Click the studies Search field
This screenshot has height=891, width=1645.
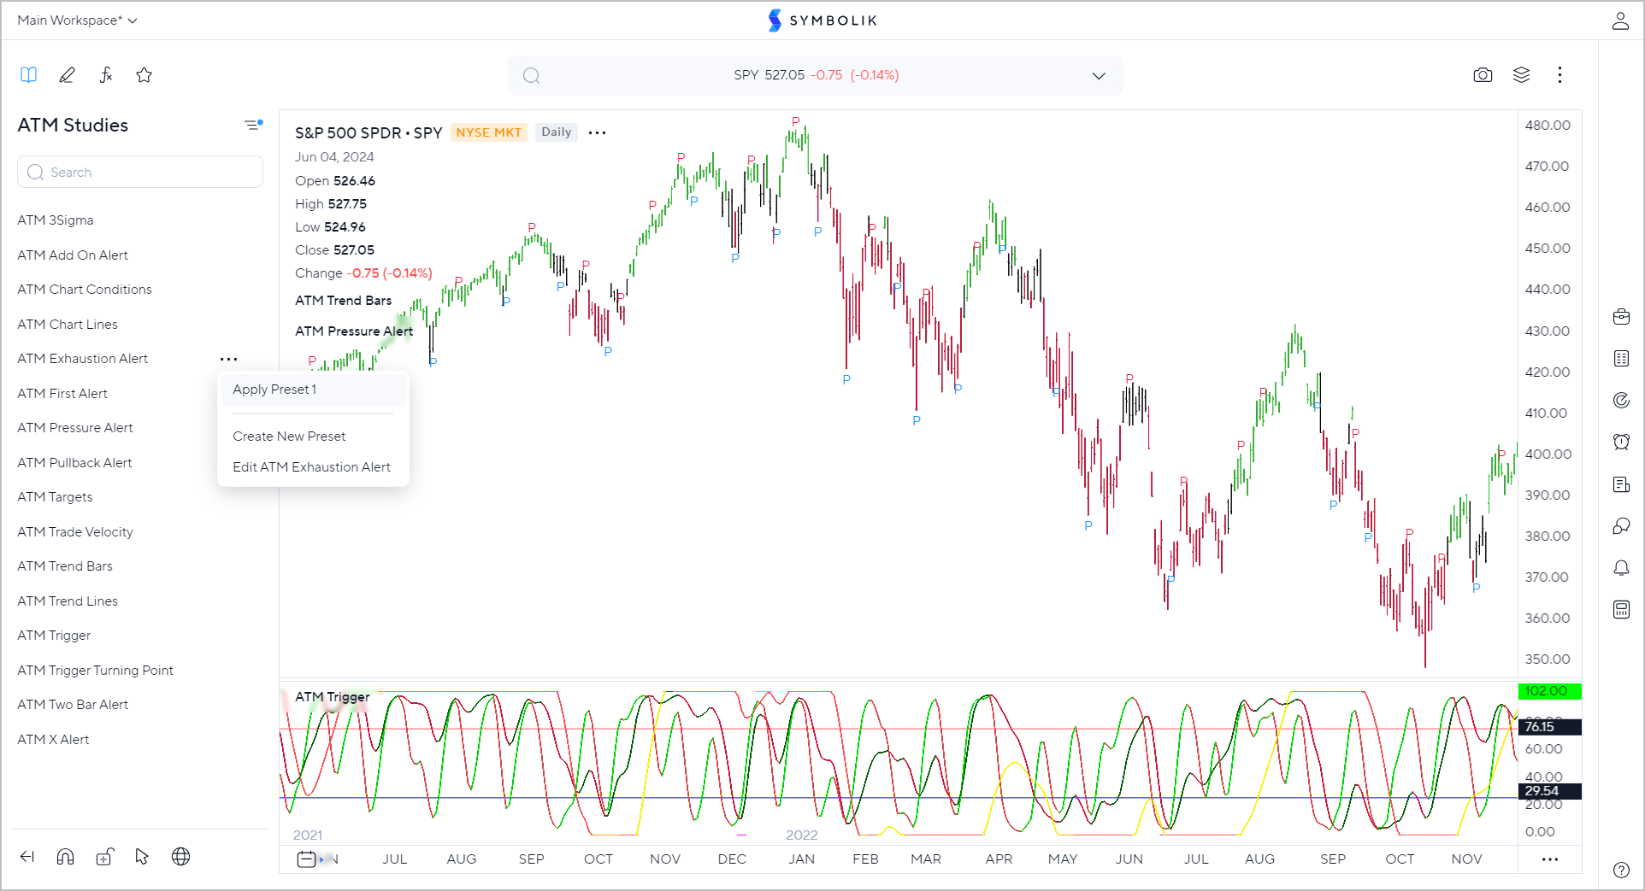[x=140, y=172]
